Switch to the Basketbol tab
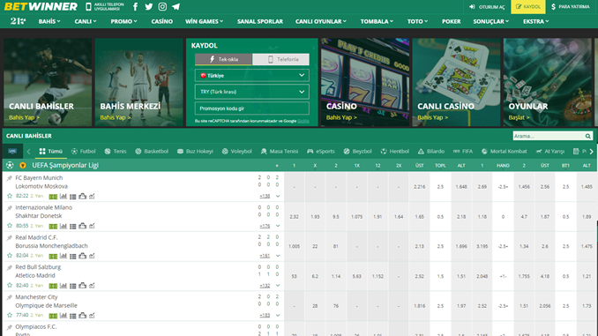Screen dimensions: 598x336 [152, 151]
